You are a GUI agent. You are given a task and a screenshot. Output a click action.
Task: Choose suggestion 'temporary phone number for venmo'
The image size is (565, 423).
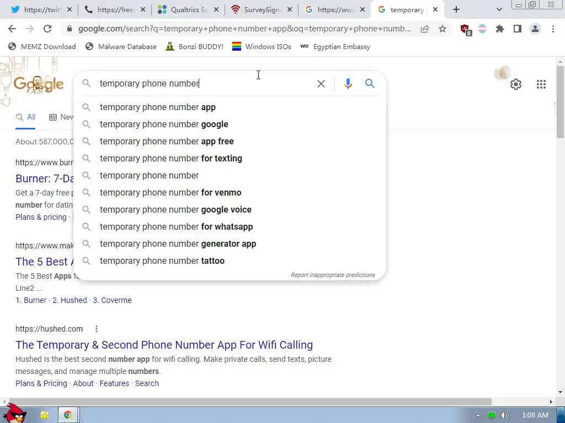(x=230, y=192)
